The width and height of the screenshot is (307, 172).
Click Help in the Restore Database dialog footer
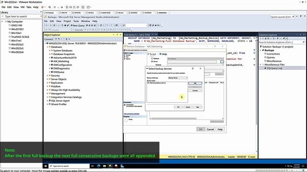click(220, 129)
